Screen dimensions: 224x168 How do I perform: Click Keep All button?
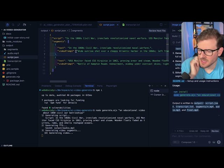(204, 131)
